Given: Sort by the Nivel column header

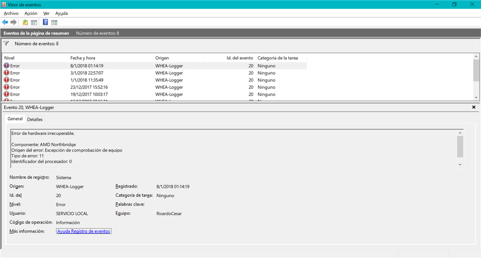Looking at the screenshot, I should coord(35,58).
